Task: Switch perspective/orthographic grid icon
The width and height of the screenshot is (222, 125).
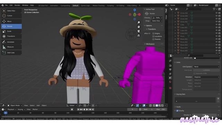Action: point(139,35)
